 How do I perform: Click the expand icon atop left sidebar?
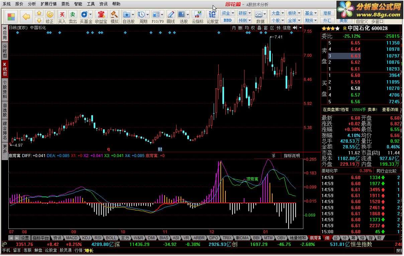click(5, 28)
